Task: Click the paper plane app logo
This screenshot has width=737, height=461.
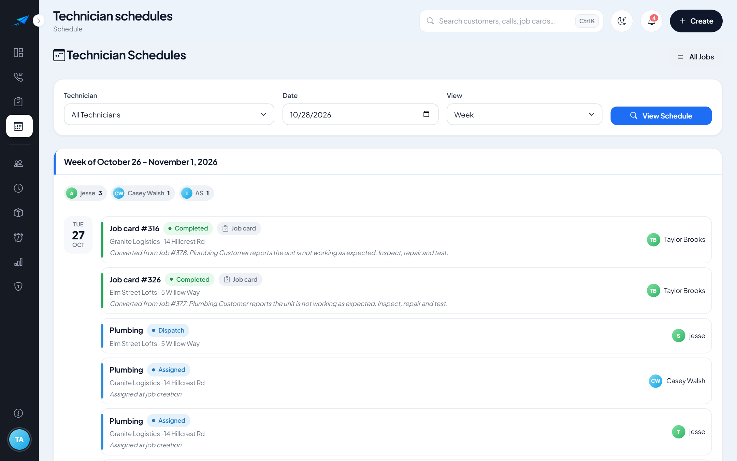Action: pyautogui.click(x=19, y=20)
